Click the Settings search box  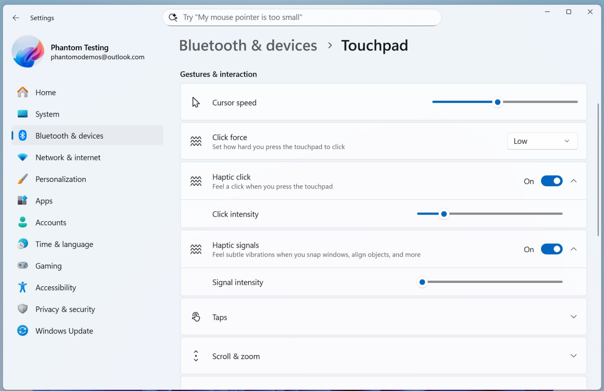(302, 17)
